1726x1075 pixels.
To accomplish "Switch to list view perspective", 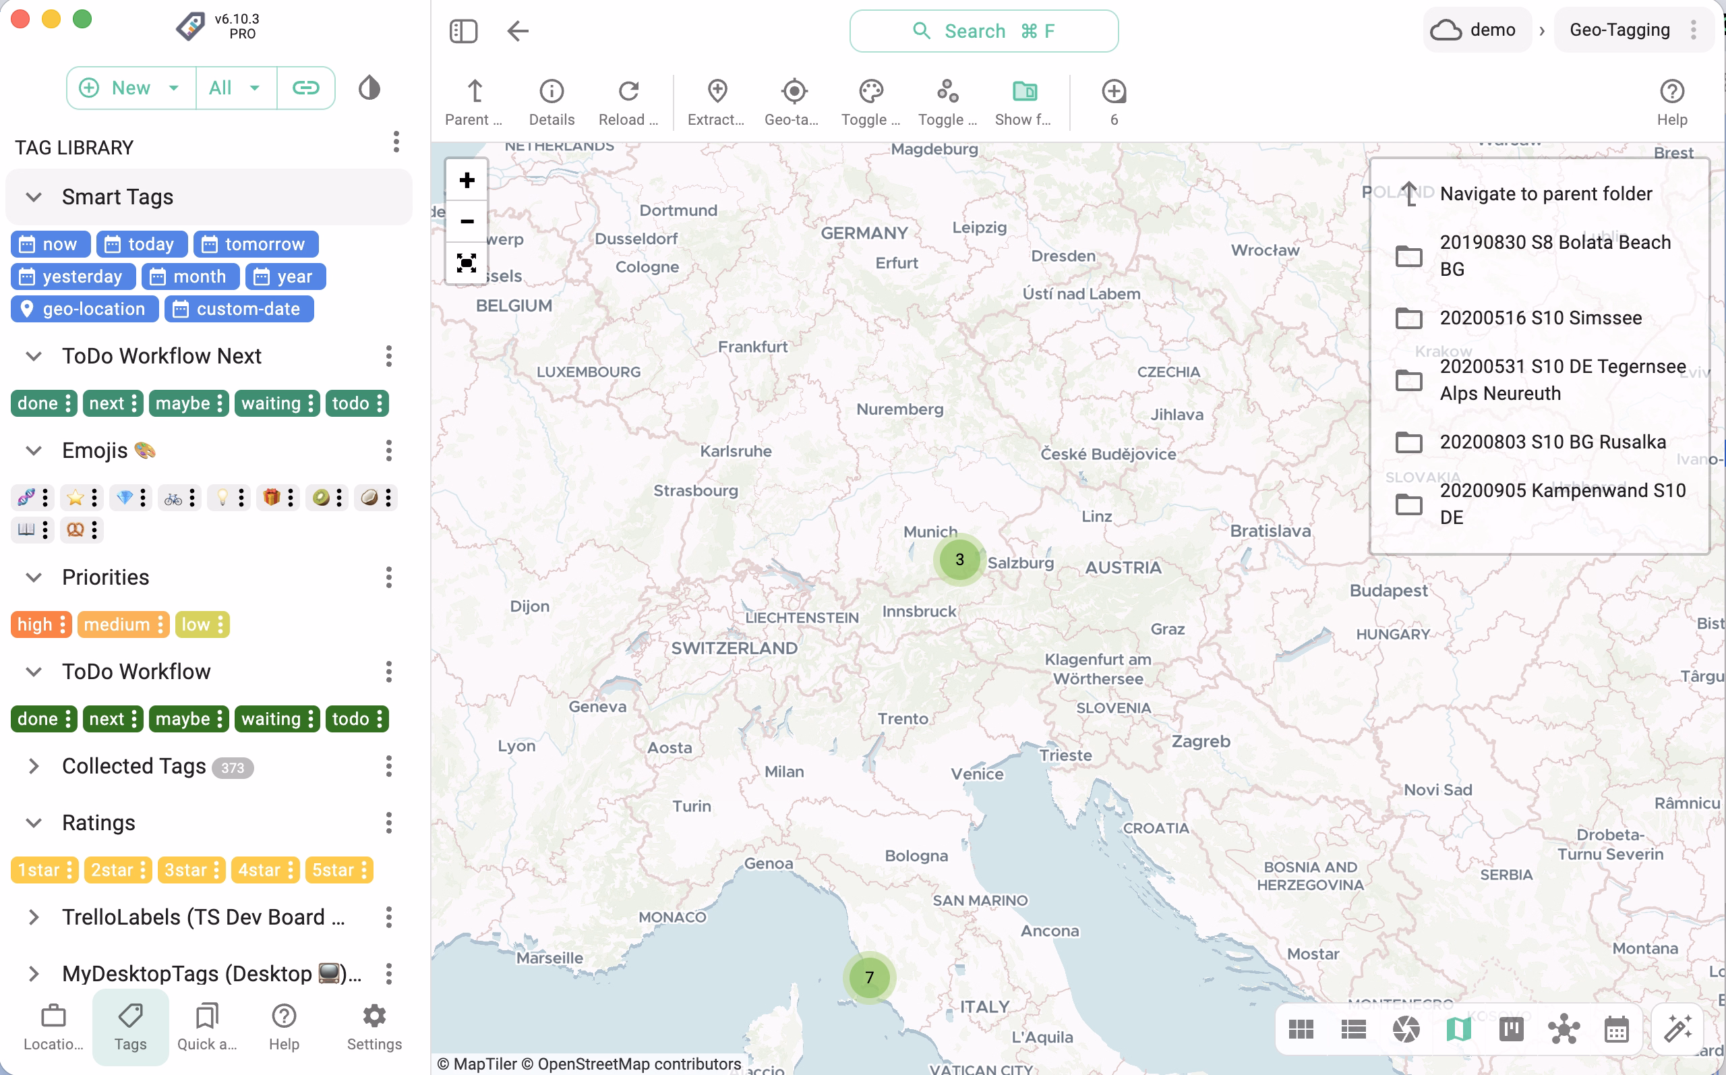I will (1353, 1028).
